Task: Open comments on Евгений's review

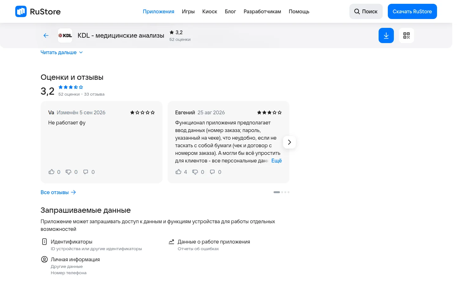Action: coord(212,172)
